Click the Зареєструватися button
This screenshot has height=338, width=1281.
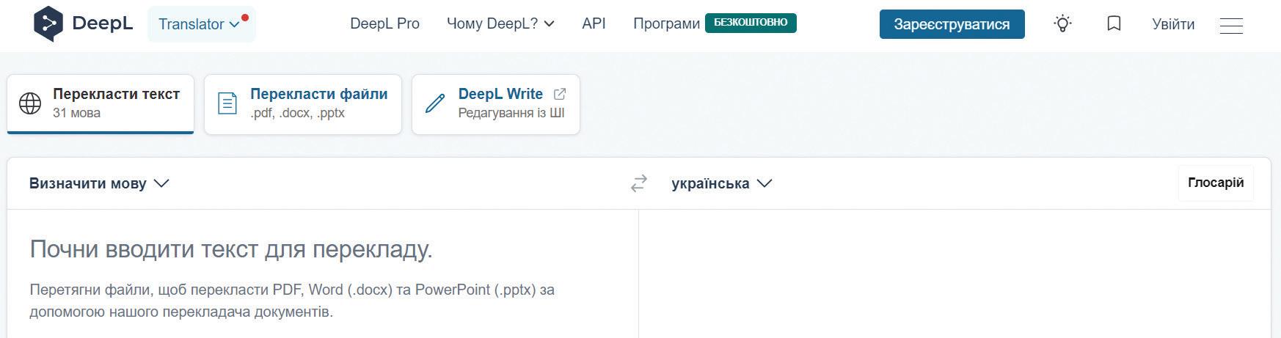point(952,24)
